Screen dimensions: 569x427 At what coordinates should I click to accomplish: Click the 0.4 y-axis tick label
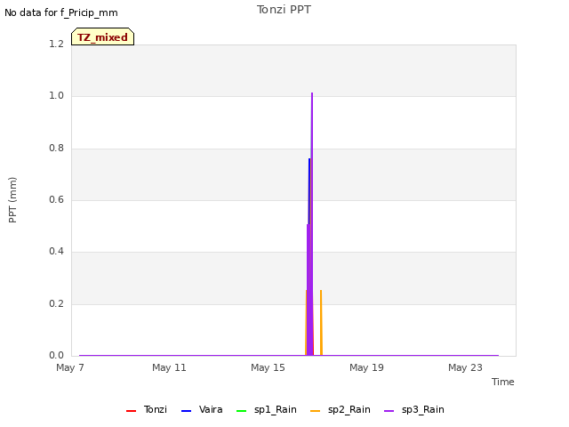56,251
